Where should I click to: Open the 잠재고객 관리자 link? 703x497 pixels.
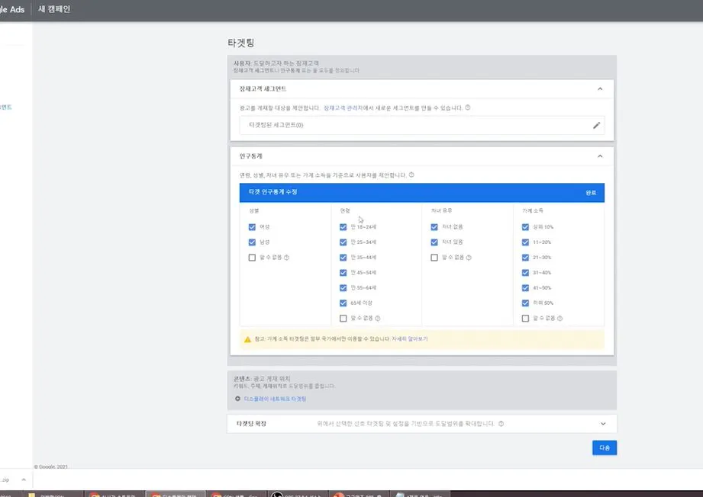(x=343, y=108)
